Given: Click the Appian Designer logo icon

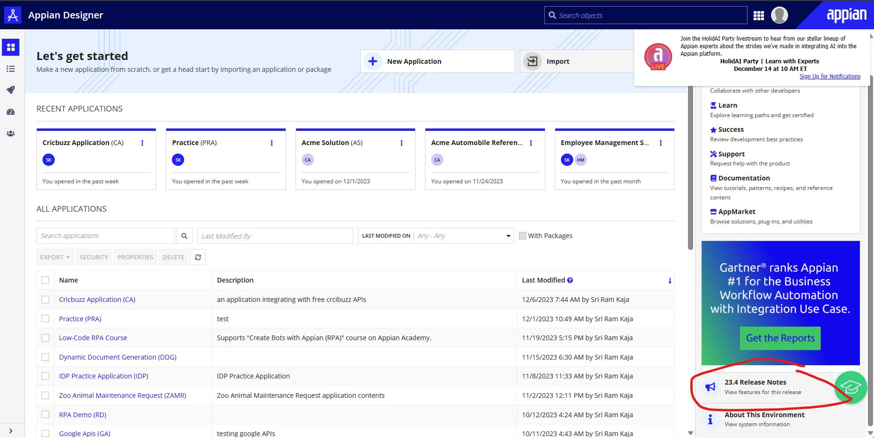Looking at the screenshot, I should tap(13, 15).
